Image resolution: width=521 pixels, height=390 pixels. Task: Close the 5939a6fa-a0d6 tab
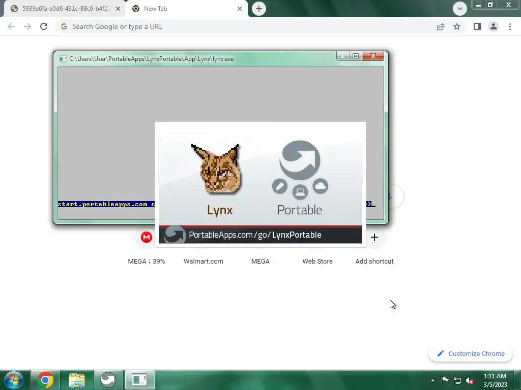pos(118,9)
